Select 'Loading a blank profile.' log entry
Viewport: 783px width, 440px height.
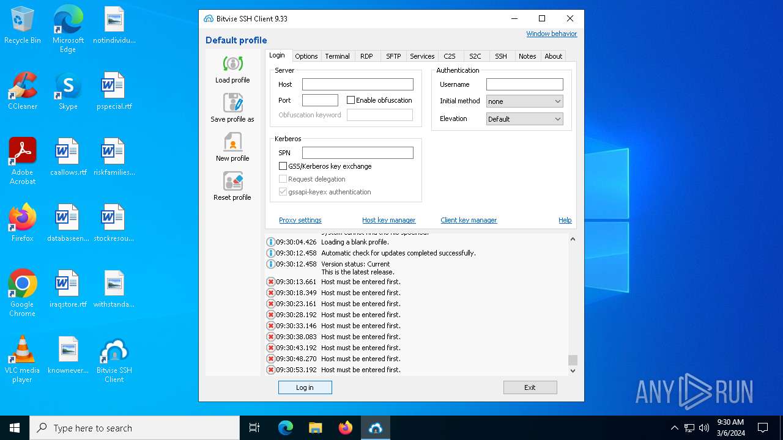pos(355,242)
